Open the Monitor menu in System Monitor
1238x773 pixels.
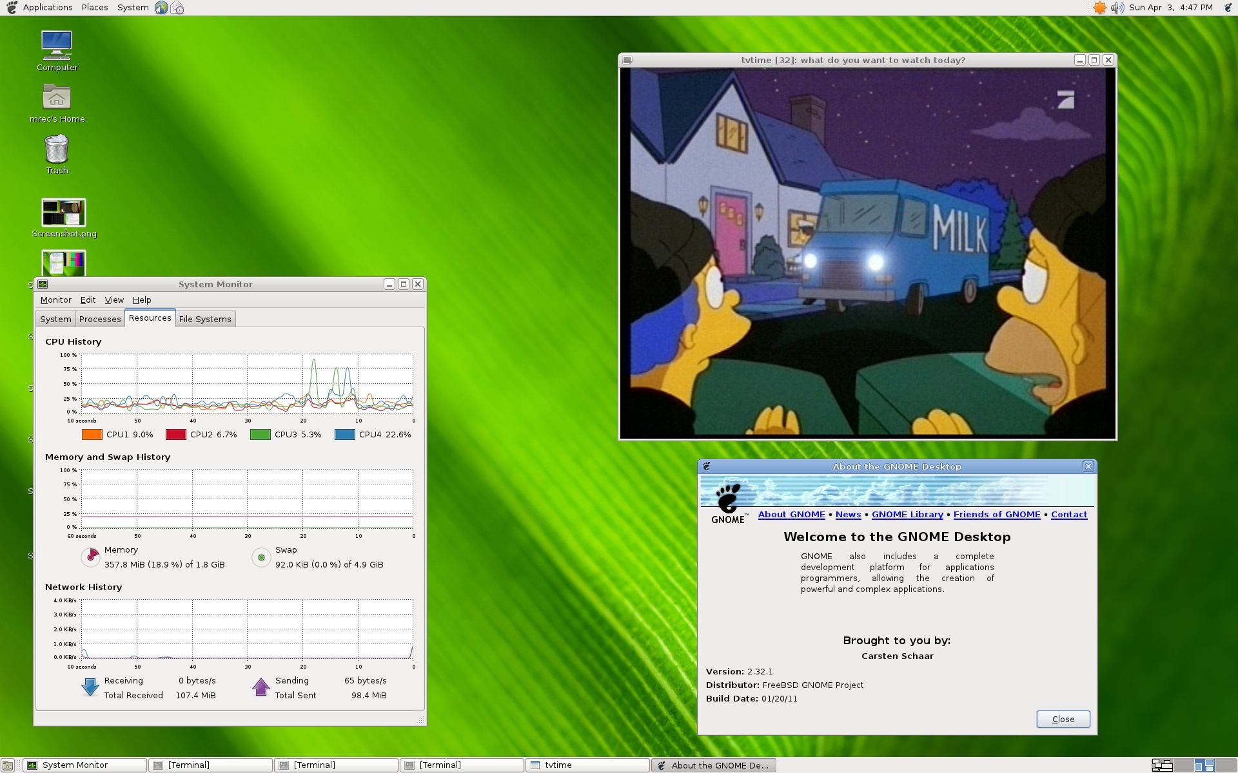point(55,300)
